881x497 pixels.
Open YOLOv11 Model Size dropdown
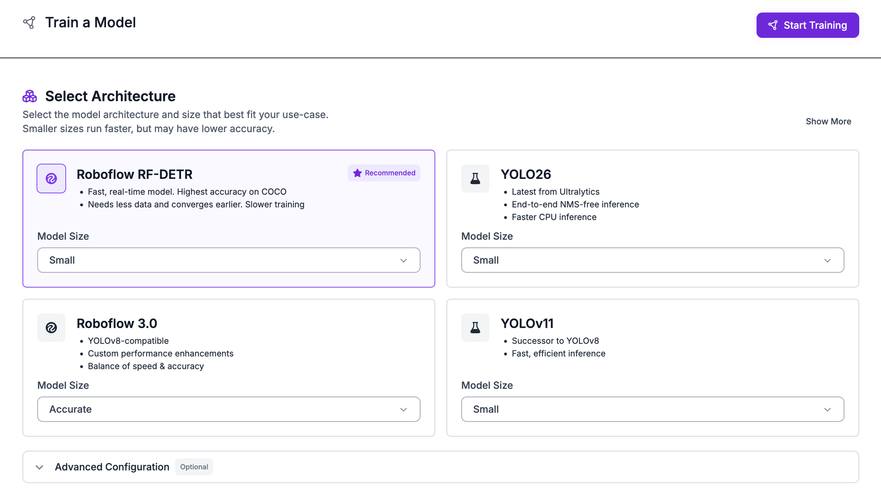tap(652, 409)
